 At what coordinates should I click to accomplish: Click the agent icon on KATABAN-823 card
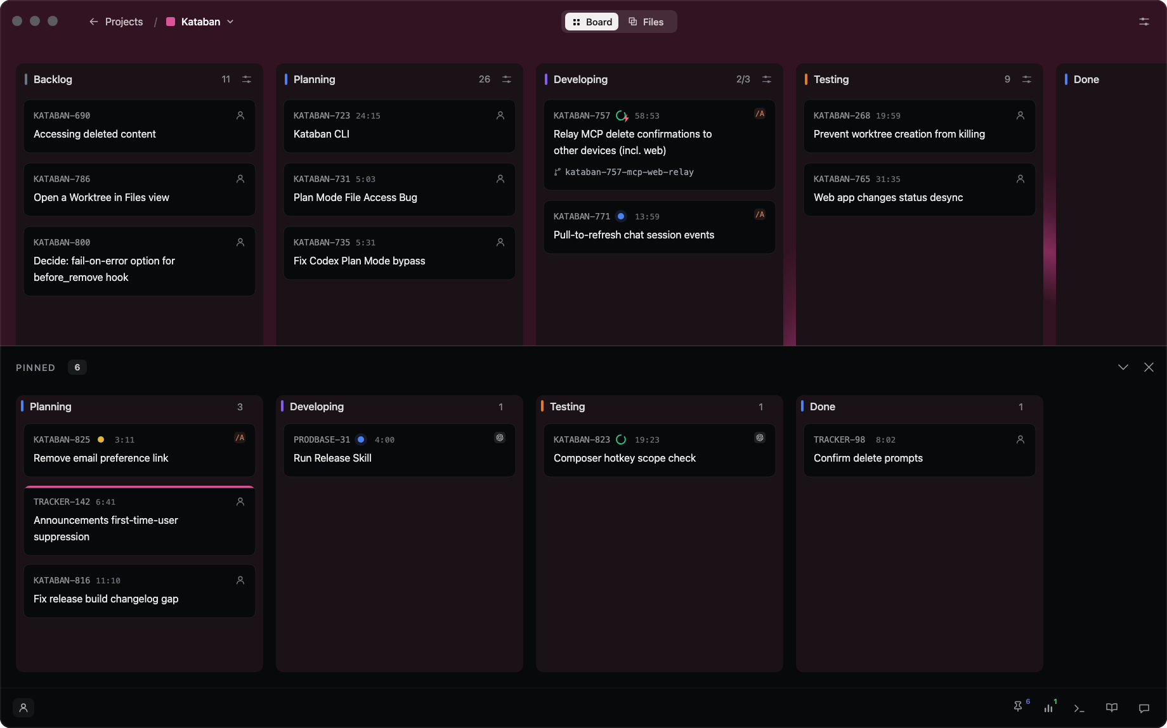760,438
